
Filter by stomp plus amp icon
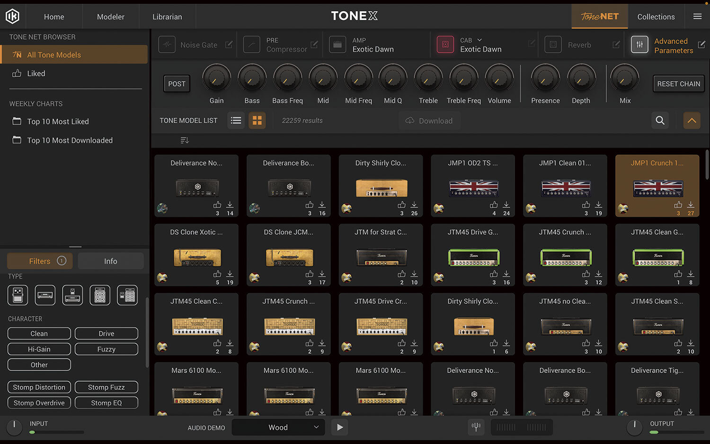click(72, 295)
